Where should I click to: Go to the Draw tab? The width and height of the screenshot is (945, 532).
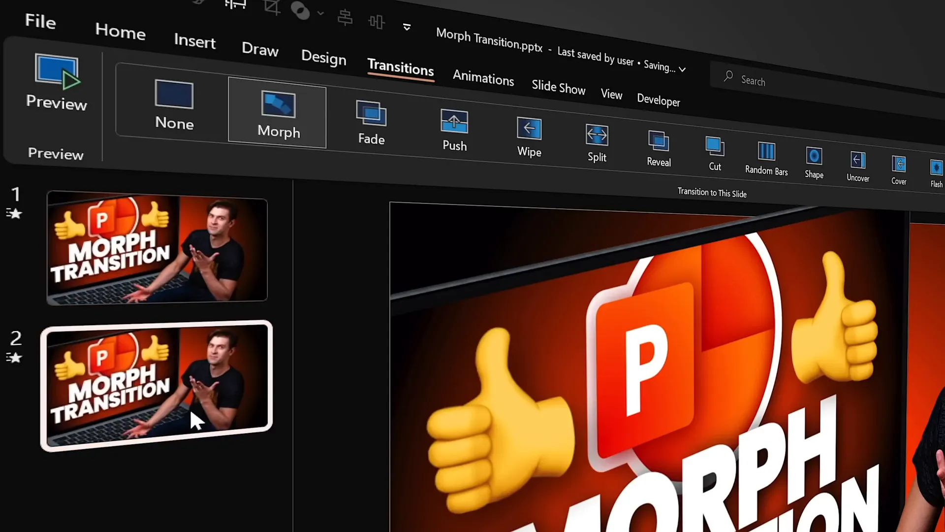pos(260,49)
